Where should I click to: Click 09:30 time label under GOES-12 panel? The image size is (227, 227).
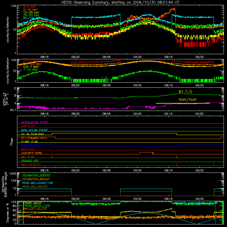click(199, 114)
